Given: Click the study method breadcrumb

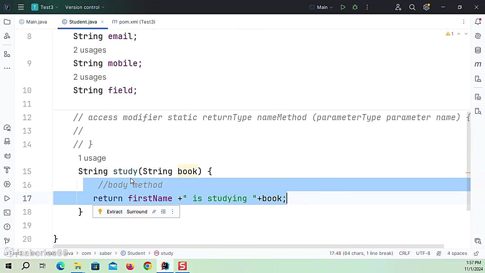Looking at the screenshot, I should 164,253.
